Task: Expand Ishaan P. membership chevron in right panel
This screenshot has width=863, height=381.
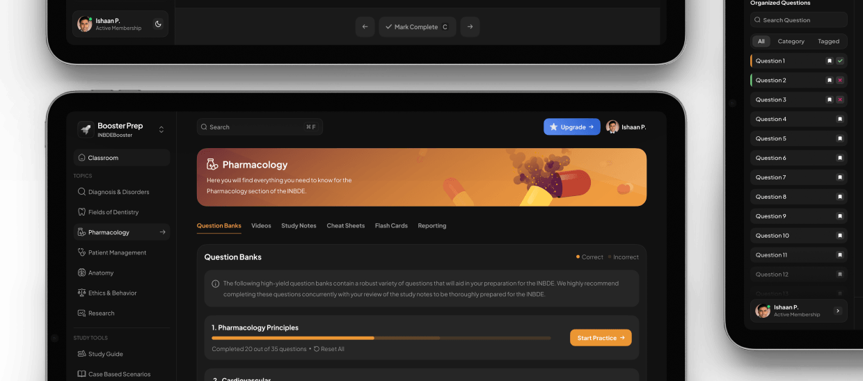Action: pos(837,311)
